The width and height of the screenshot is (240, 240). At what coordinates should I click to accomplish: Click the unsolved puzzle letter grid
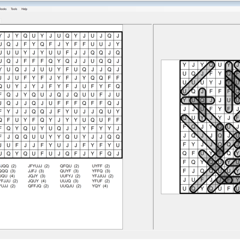(x=60, y=95)
